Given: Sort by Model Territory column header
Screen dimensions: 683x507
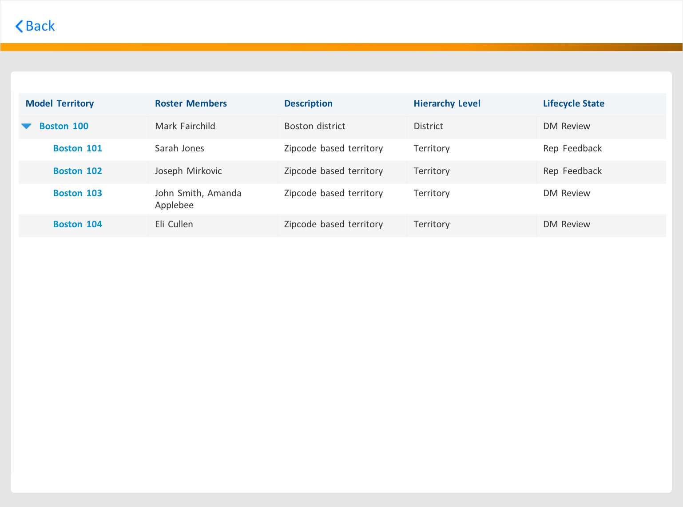Looking at the screenshot, I should point(60,104).
